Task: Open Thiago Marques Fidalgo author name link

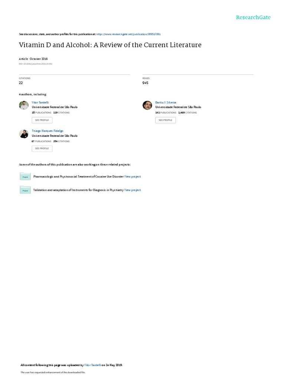Action: (x=47, y=131)
